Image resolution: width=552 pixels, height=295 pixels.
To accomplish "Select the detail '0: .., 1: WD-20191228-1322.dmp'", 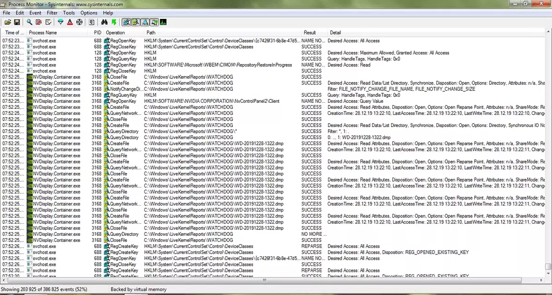I will coord(359,137).
